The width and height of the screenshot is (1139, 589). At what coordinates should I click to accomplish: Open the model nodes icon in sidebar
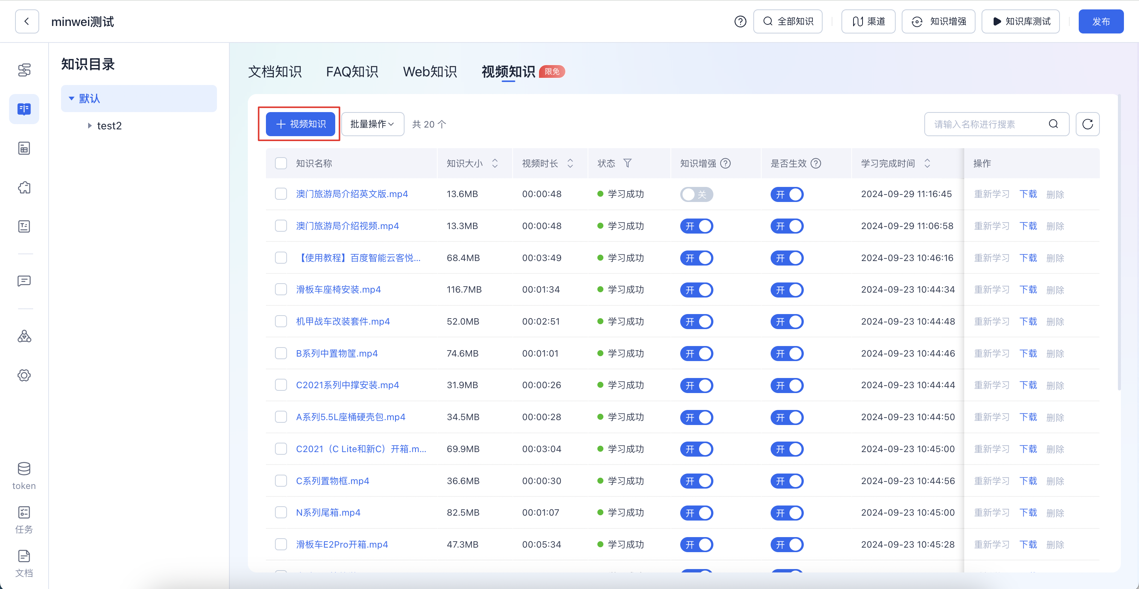pos(24,337)
